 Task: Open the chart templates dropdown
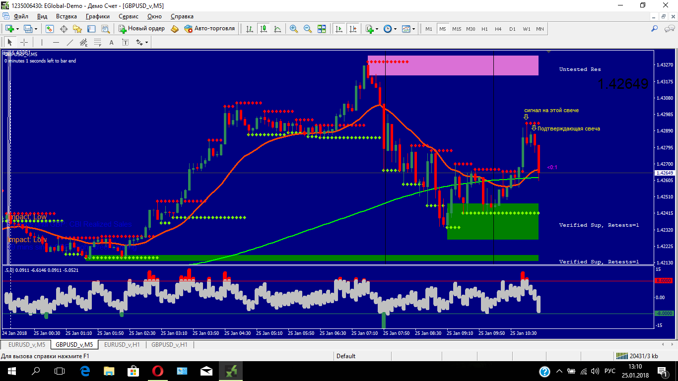click(x=408, y=29)
